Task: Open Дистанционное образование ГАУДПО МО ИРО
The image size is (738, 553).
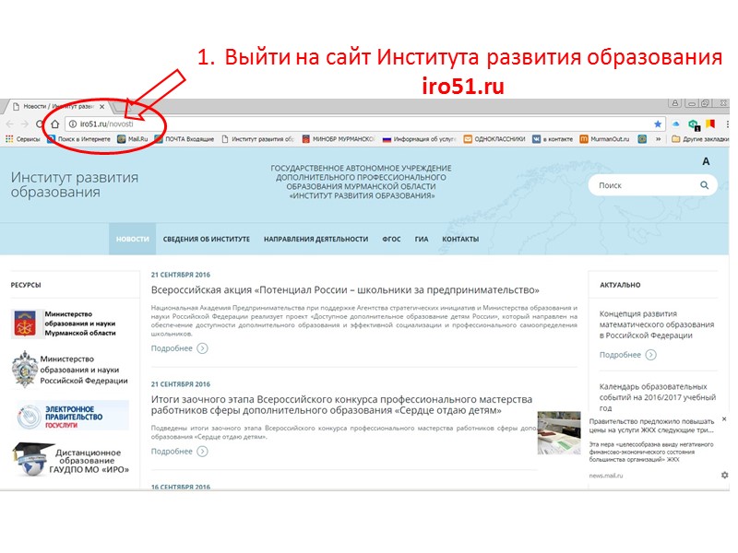Action: pyautogui.click(x=71, y=459)
